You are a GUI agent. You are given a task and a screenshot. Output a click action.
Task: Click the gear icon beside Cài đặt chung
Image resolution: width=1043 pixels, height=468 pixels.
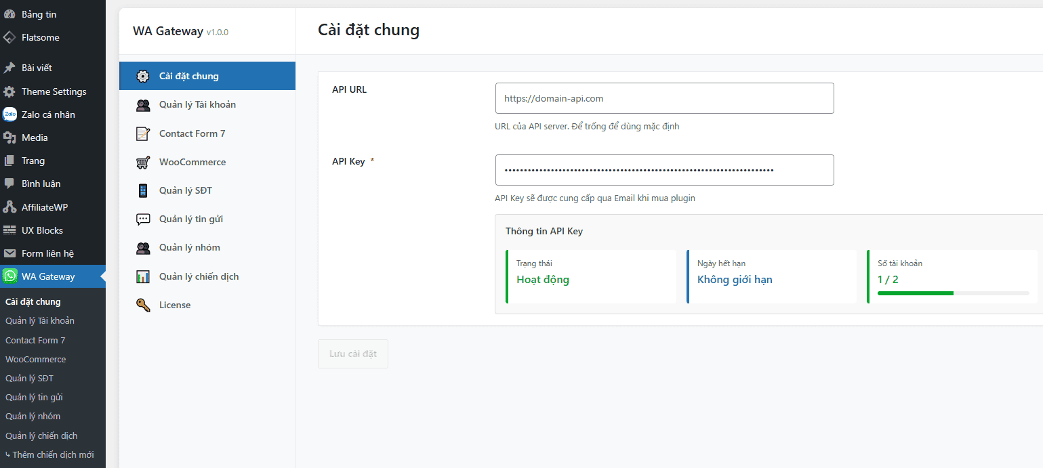coord(143,76)
